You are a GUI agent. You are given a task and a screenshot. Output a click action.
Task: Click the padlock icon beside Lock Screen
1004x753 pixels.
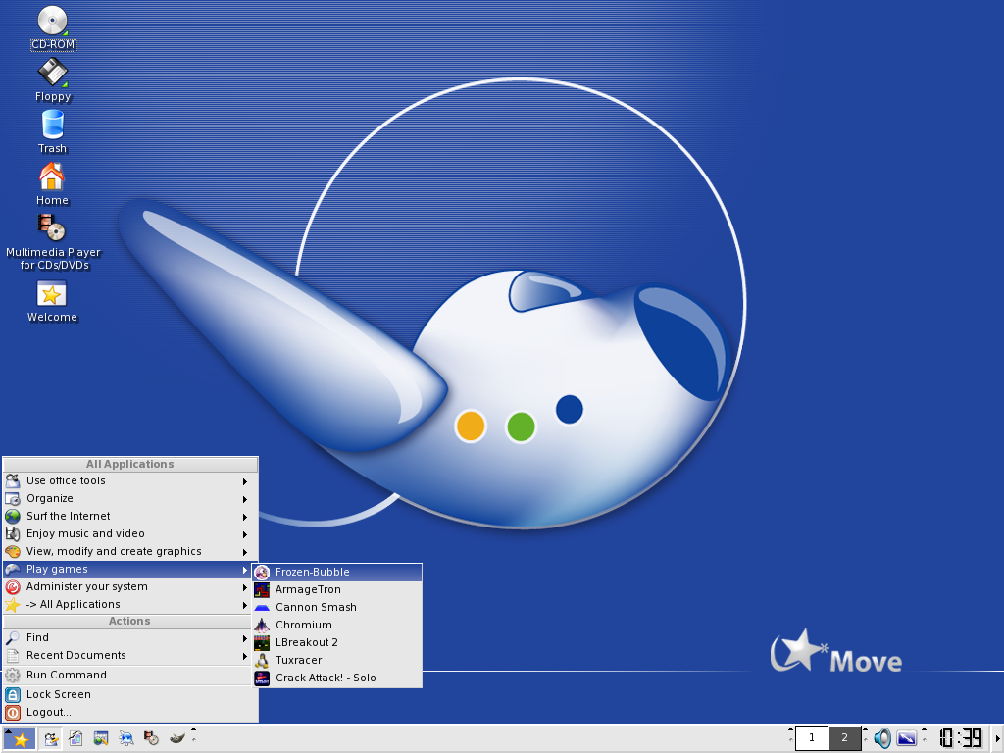pyautogui.click(x=13, y=695)
